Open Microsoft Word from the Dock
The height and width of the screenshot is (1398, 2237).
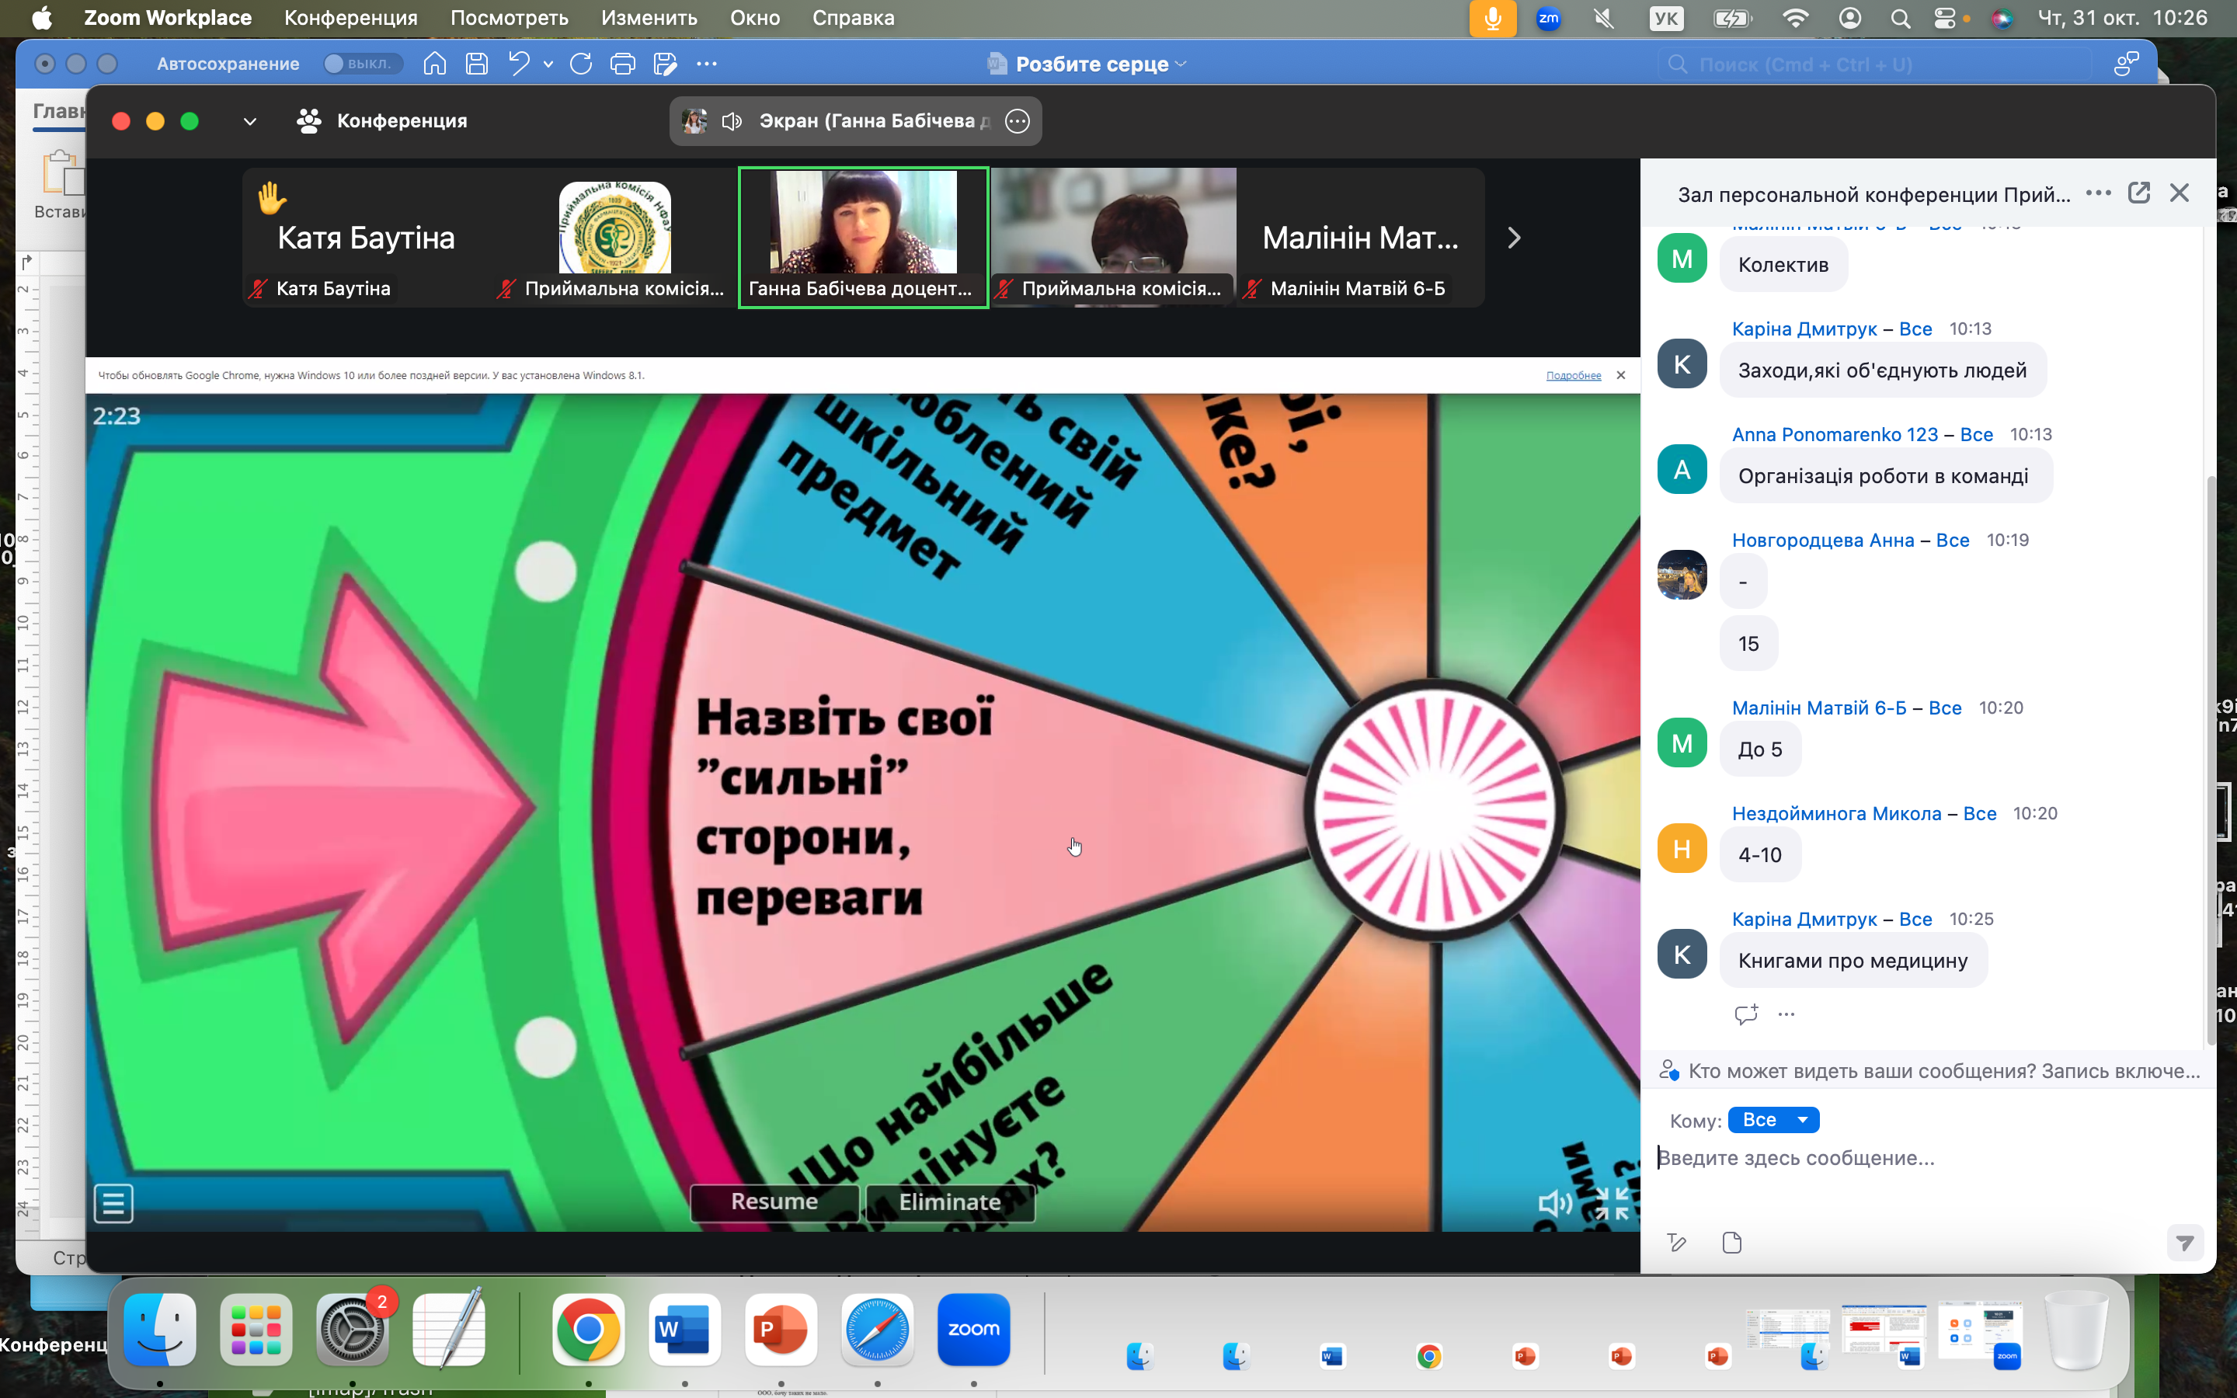point(684,1330)
